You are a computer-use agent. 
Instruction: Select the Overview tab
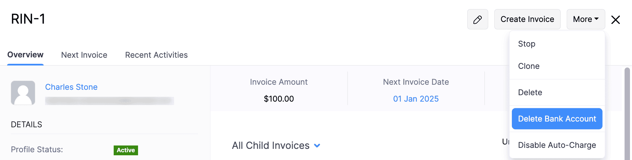click(25, 55)
